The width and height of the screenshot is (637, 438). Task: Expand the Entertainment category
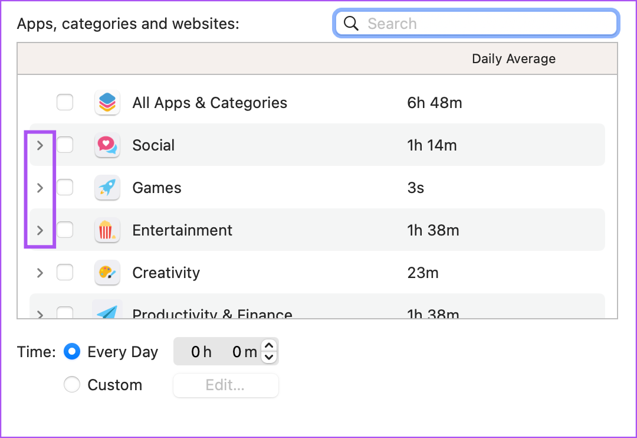click(x=40, y=230)
